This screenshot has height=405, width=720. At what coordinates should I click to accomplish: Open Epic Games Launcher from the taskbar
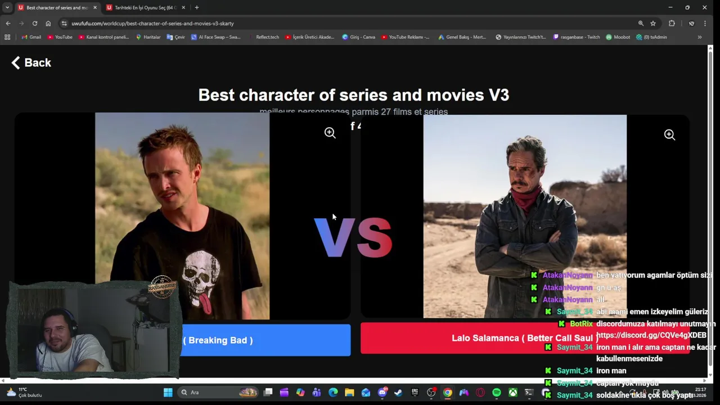point(415,393)
